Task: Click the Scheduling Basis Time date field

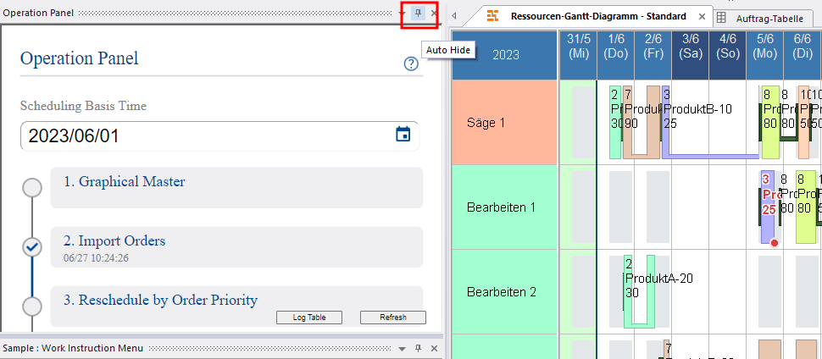Action: pos(203,135)
